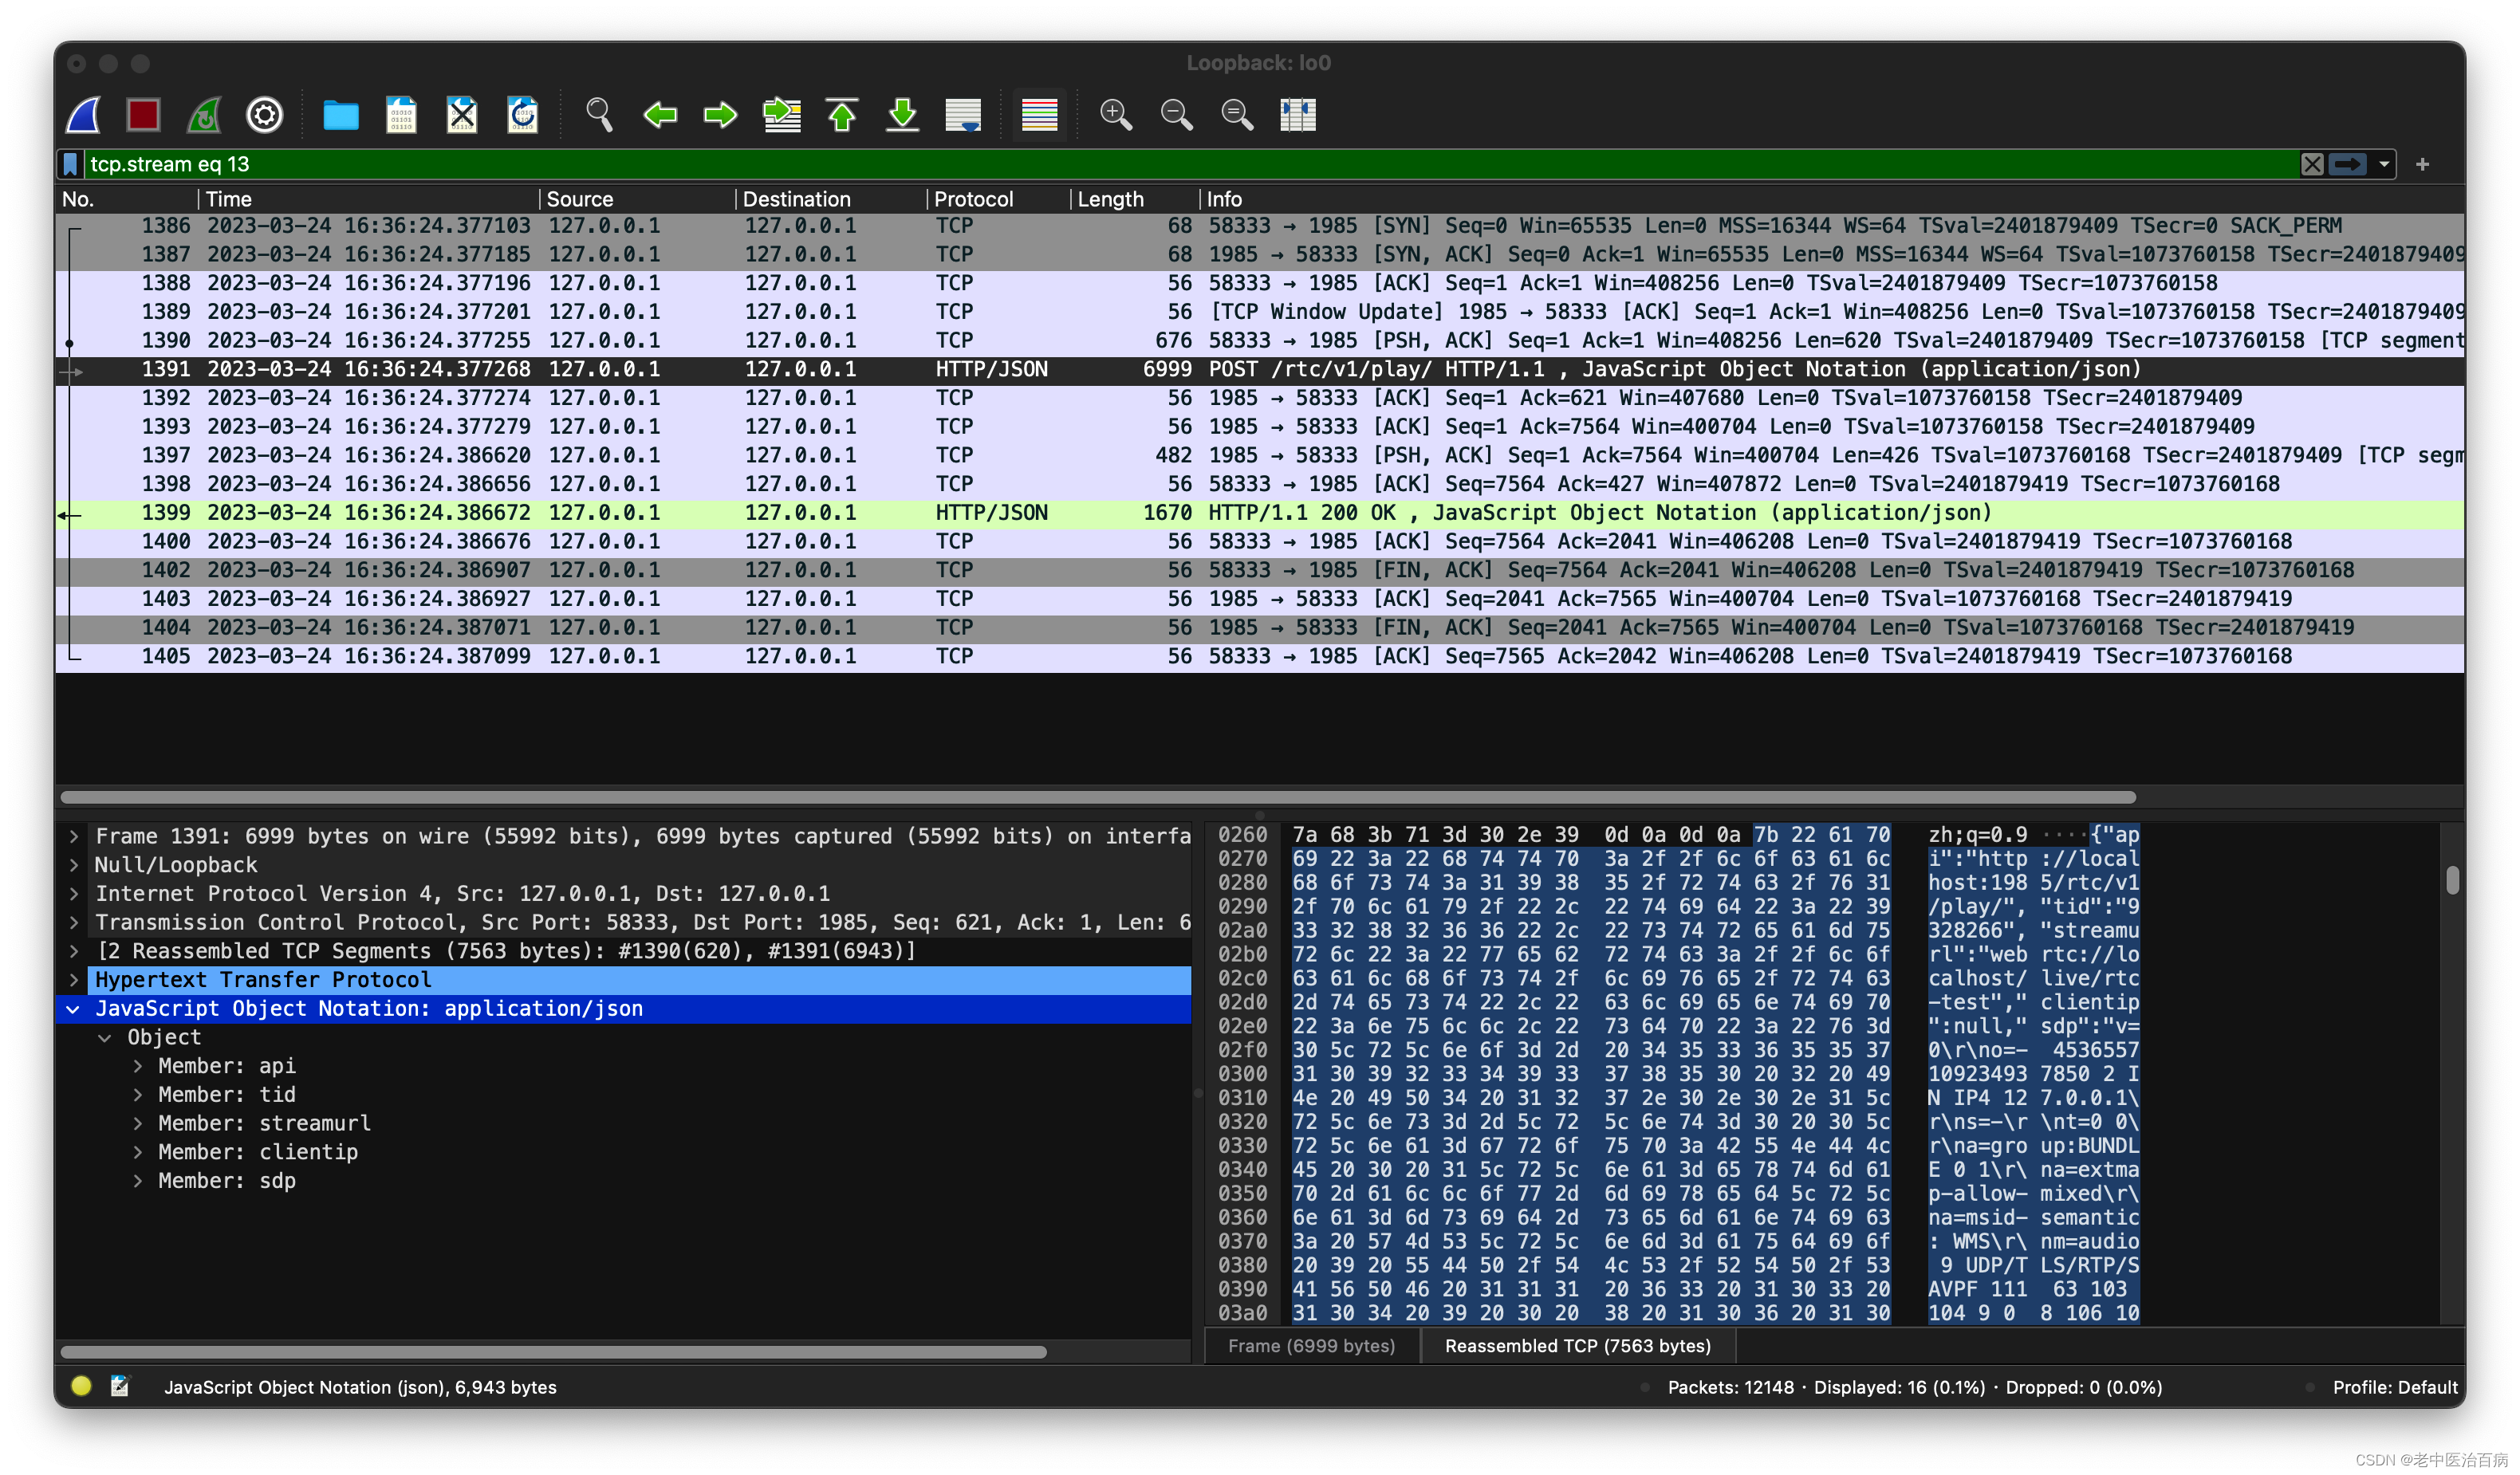Click the expert information yellow circle
This screenshot has width=2520, height=1475.
pos(81,1386)
